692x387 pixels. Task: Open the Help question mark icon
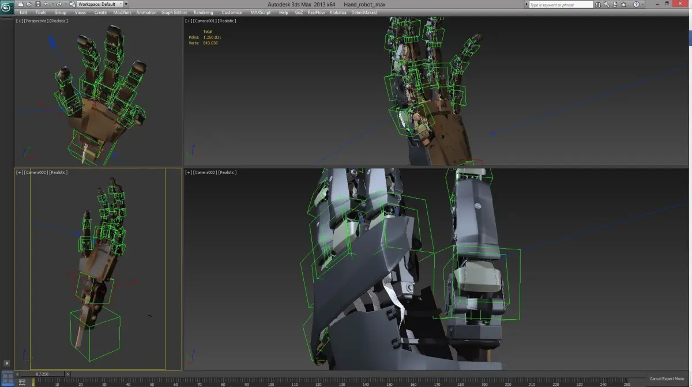tap(635, 4)
